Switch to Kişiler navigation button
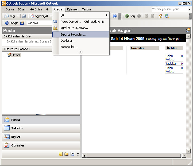Screen dimensions: 193x166 41,137
